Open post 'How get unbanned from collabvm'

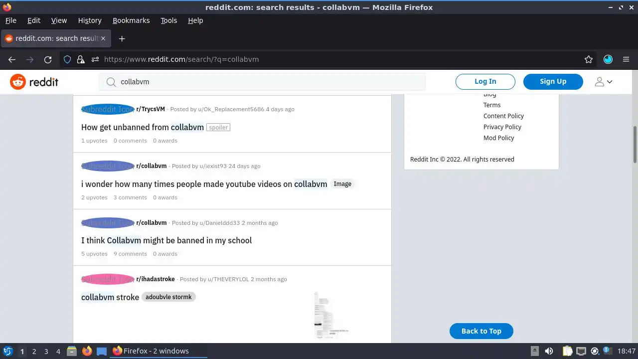[x=143, y=127]
